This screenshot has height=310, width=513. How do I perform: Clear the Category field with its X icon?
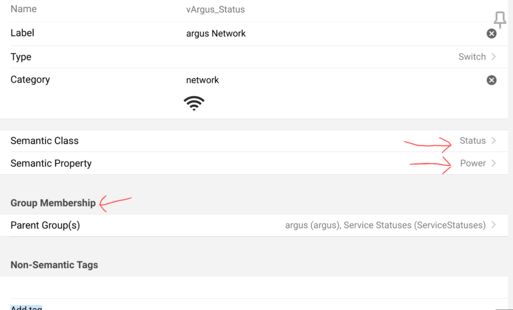492,80
